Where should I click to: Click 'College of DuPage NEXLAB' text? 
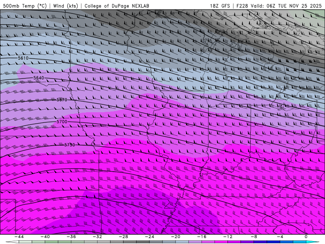(117, 6)
